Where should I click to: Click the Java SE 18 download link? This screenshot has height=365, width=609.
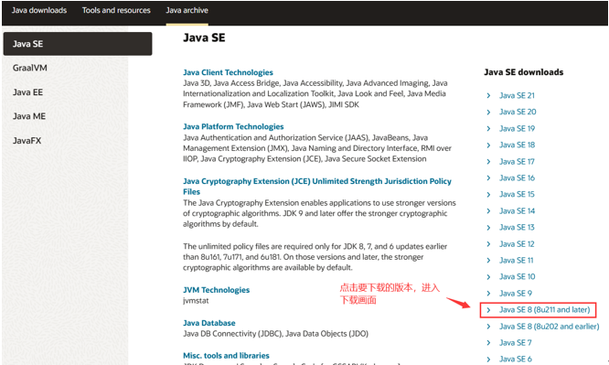point(517,145)
